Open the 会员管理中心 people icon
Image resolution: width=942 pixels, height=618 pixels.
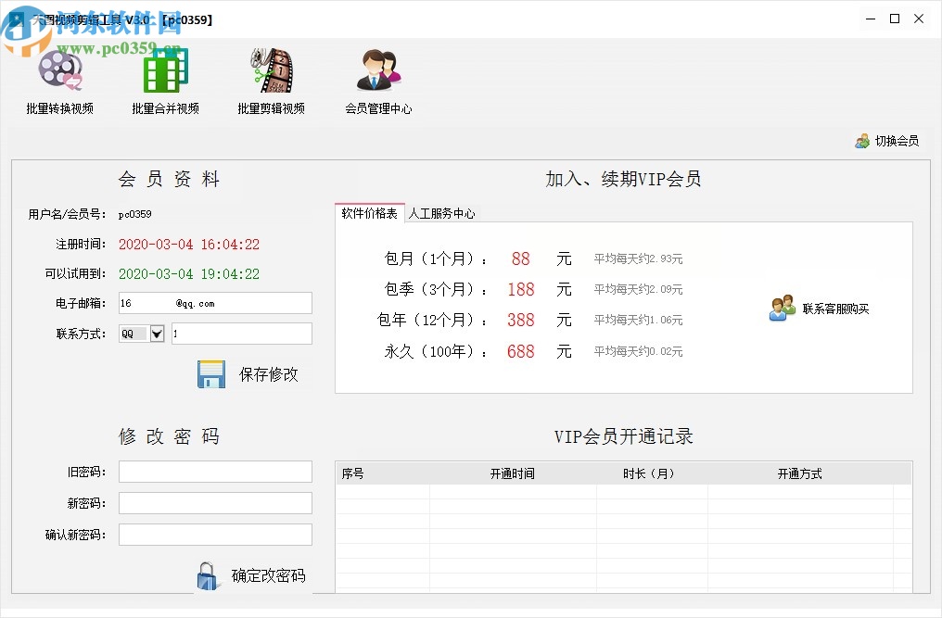pyautogui.click(x=378, y=70)
